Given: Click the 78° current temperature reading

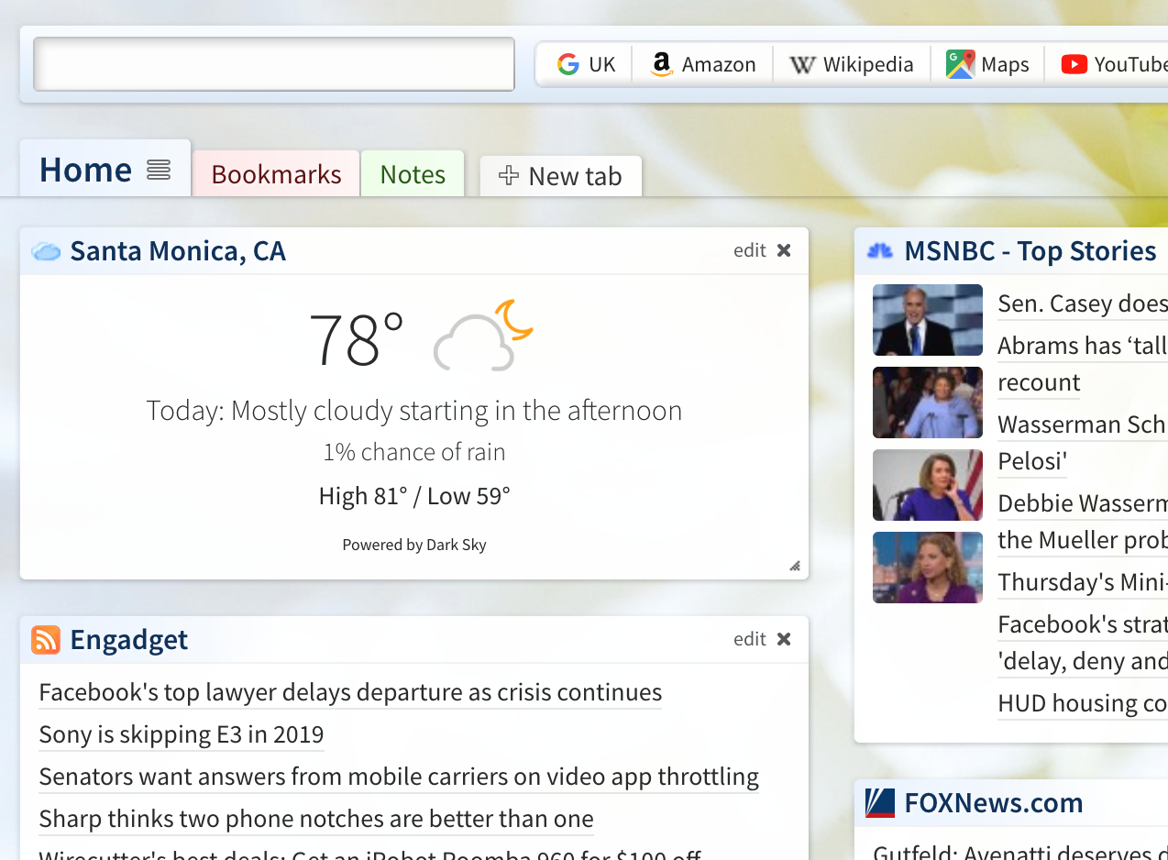Looking at the screenshot, I should (x=357, y=339).
